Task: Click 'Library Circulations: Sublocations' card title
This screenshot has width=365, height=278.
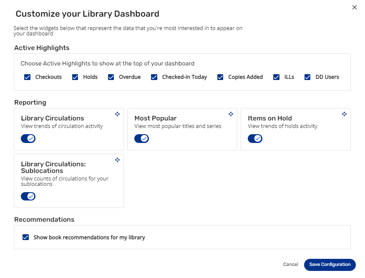Action: coord(53,167)
